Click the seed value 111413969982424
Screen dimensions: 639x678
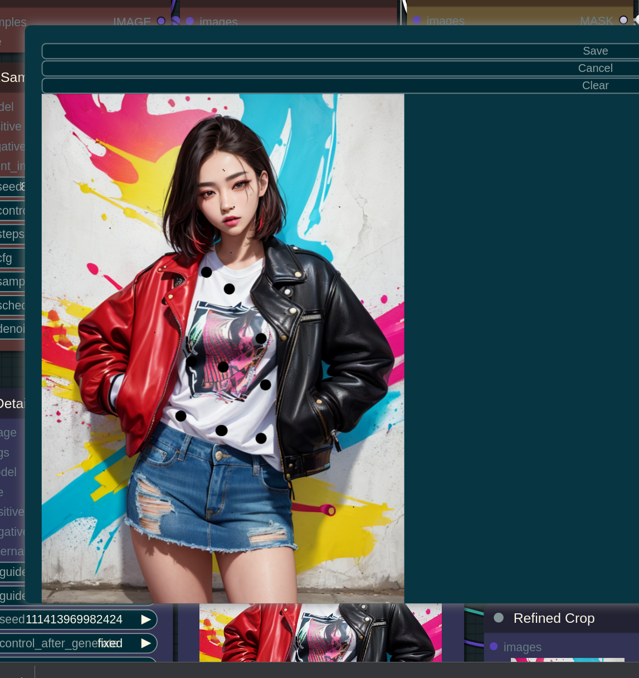74,619
